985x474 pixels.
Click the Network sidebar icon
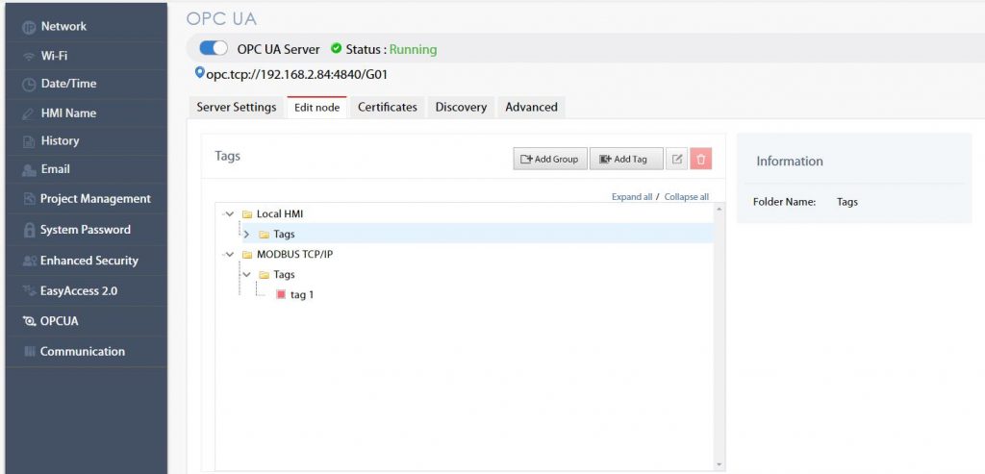29,27
